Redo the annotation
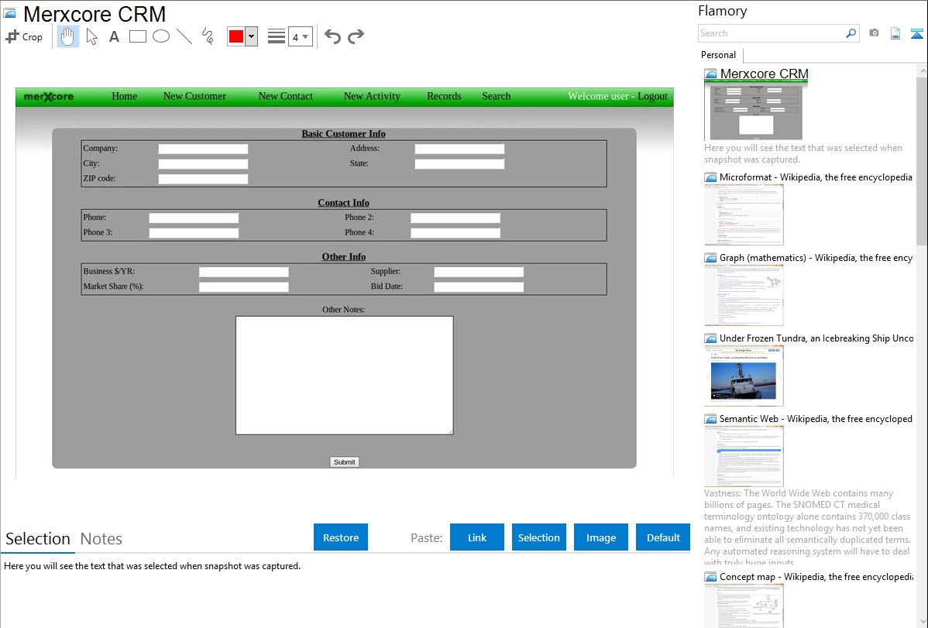 click(x=356, y=36)
